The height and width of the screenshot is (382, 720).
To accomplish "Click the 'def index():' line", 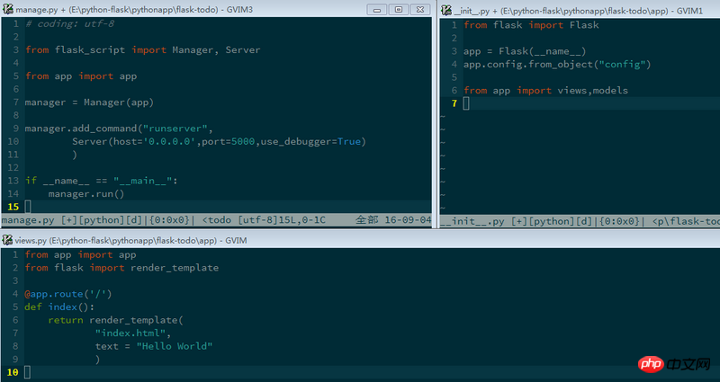I will pos(59,306).
